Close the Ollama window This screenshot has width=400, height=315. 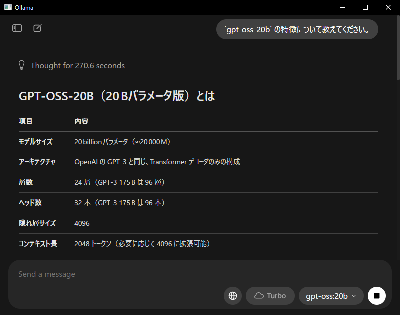click(388, 7)
